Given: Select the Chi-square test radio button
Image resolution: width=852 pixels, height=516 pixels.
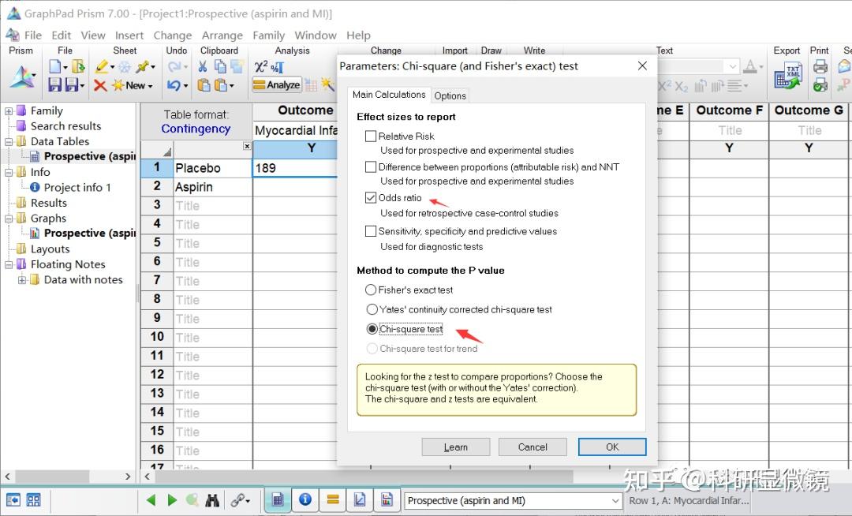Looking at the screenshot, I should point(372,329).
